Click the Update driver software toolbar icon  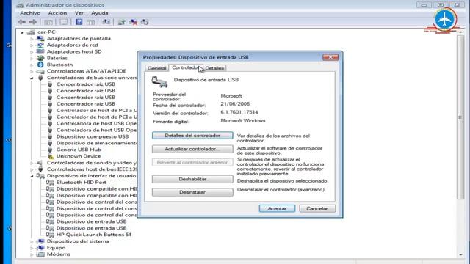[122, 22]
